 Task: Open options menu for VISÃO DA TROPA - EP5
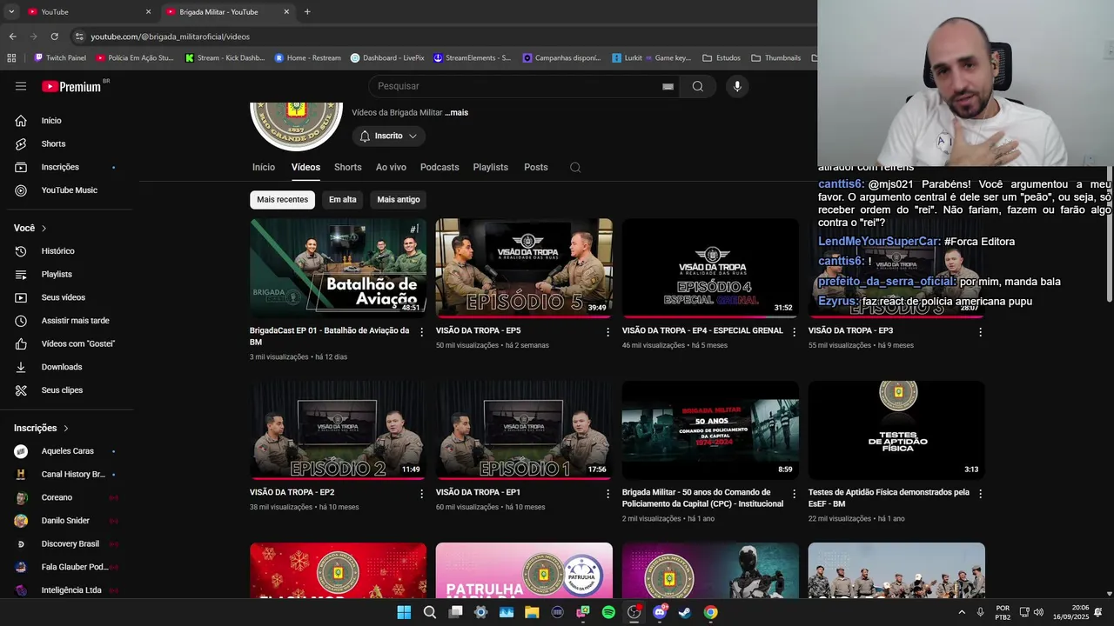(x=608, y=332)
